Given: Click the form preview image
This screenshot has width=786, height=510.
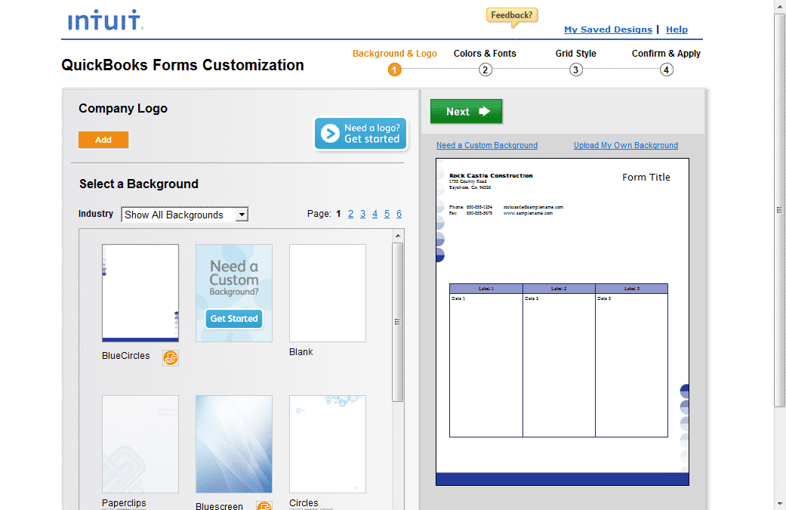Looking at the screenshot, I should [x=563, y=322].
